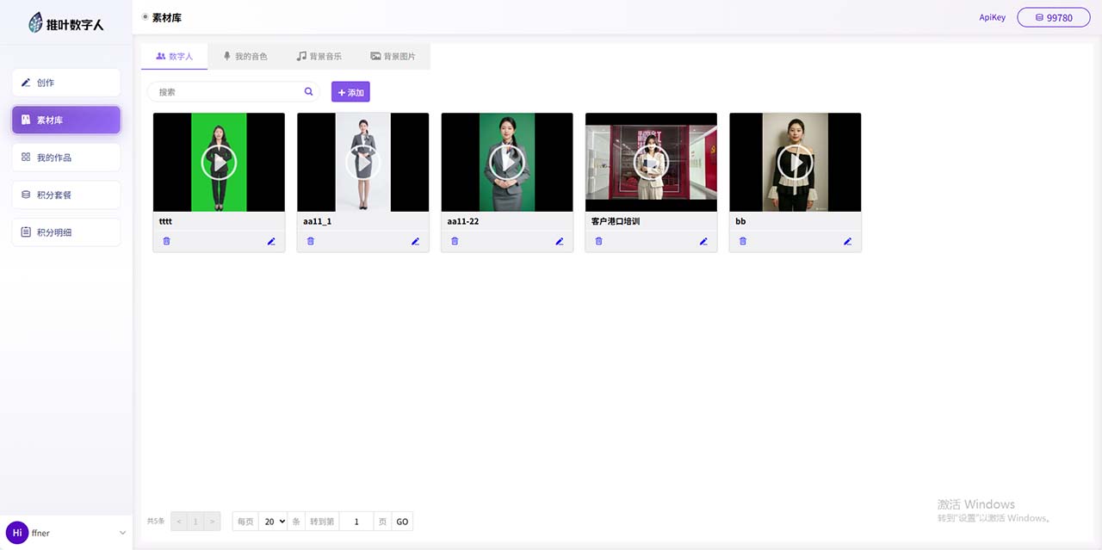
Task: Open the per-page count dropdown
Action: (x=275, y=522)
